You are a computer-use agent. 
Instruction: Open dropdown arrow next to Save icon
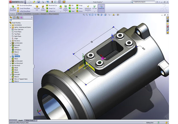[41, 2]
